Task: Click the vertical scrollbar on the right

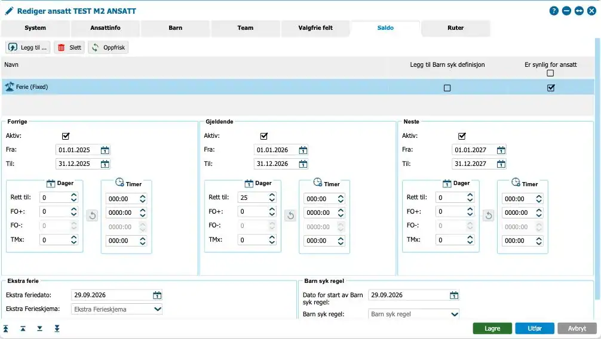Action: coord(597,168)
